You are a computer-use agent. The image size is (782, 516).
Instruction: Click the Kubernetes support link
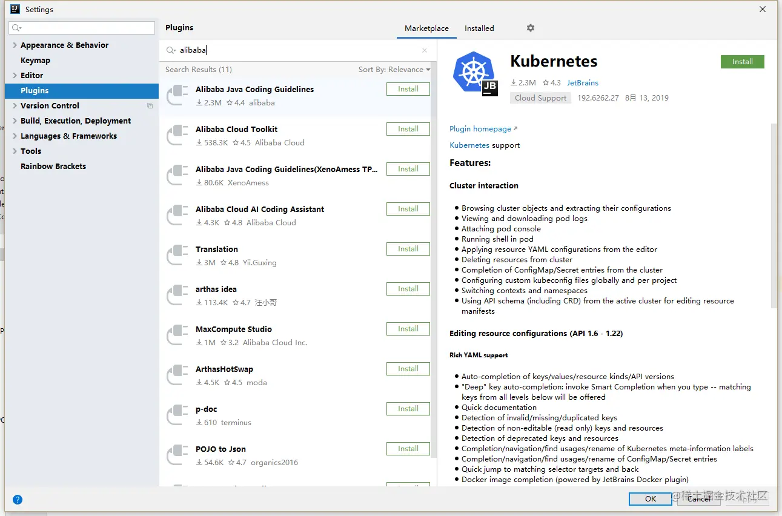(469, 145)
